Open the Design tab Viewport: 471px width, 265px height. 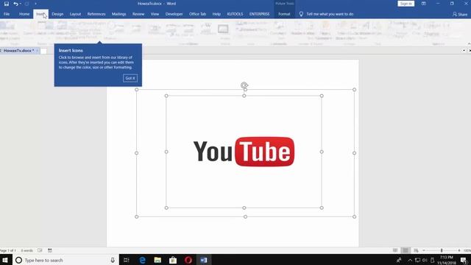pyautogui.click(x=57, y=14)
